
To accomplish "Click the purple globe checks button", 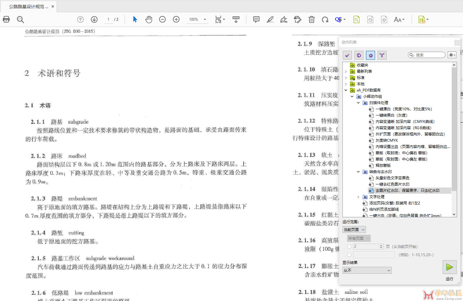I will pyautogui.click(x=359, y=55).
